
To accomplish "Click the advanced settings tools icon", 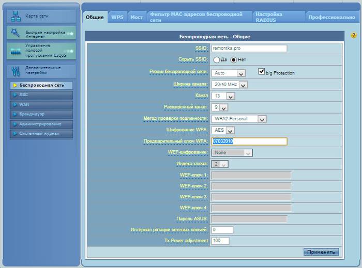I will pos(16,70).
